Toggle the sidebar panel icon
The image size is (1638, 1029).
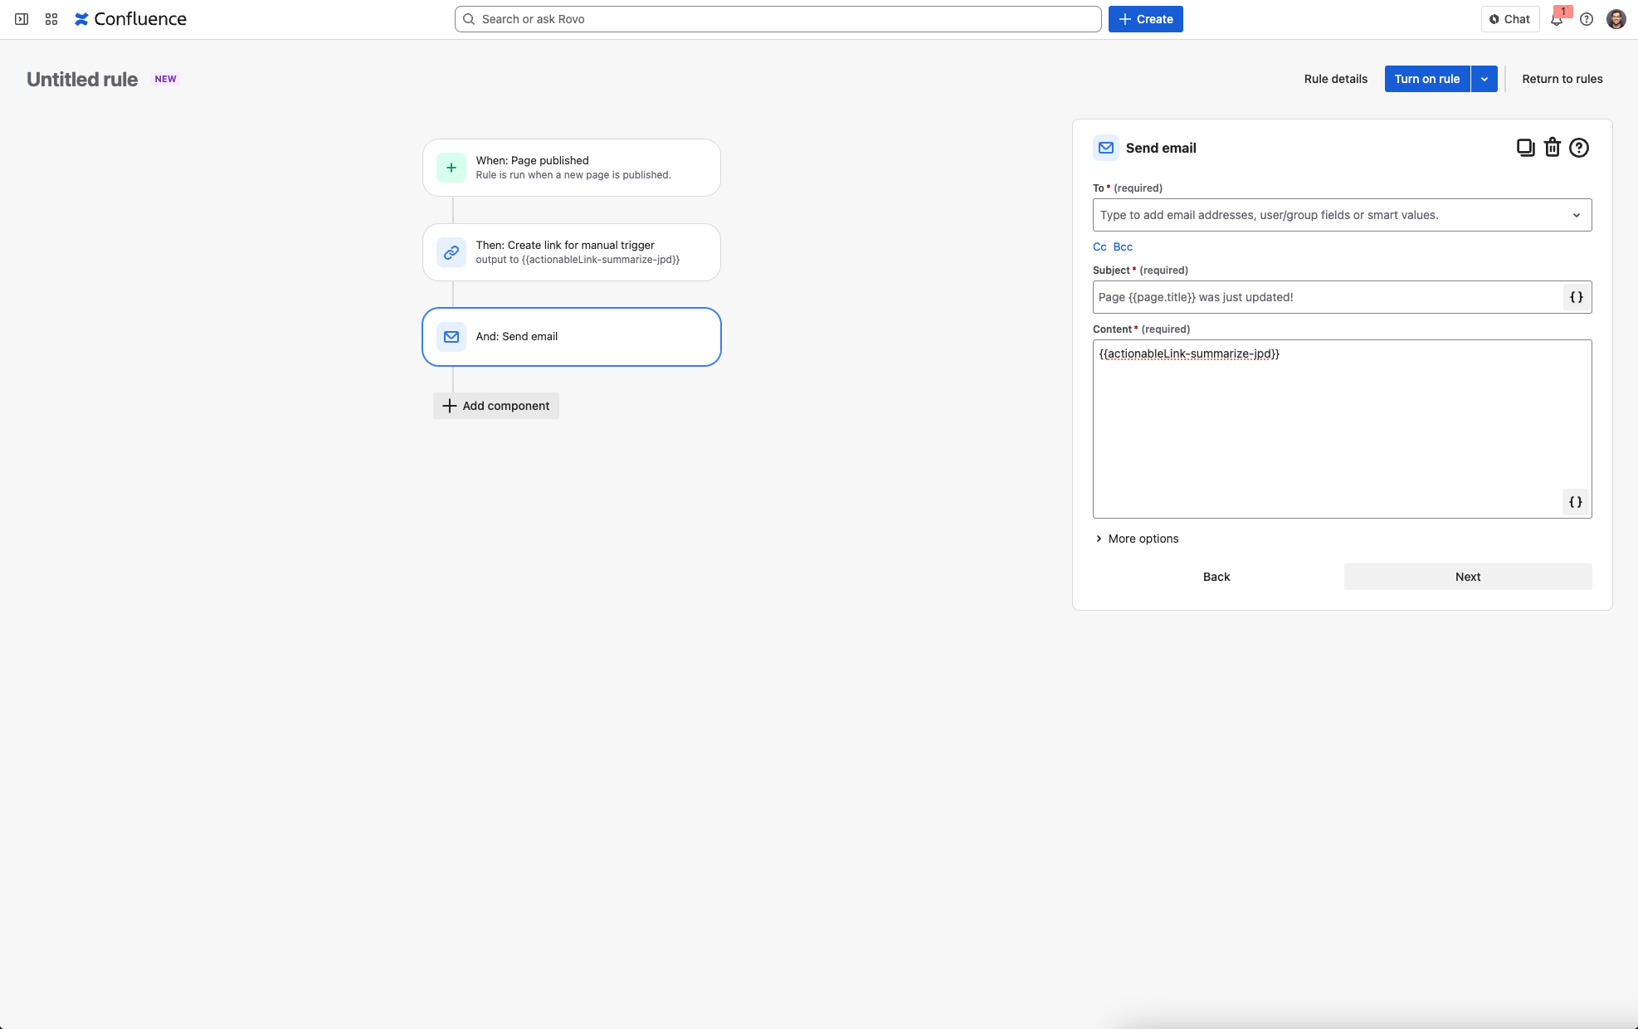click(x=22, y=19)
